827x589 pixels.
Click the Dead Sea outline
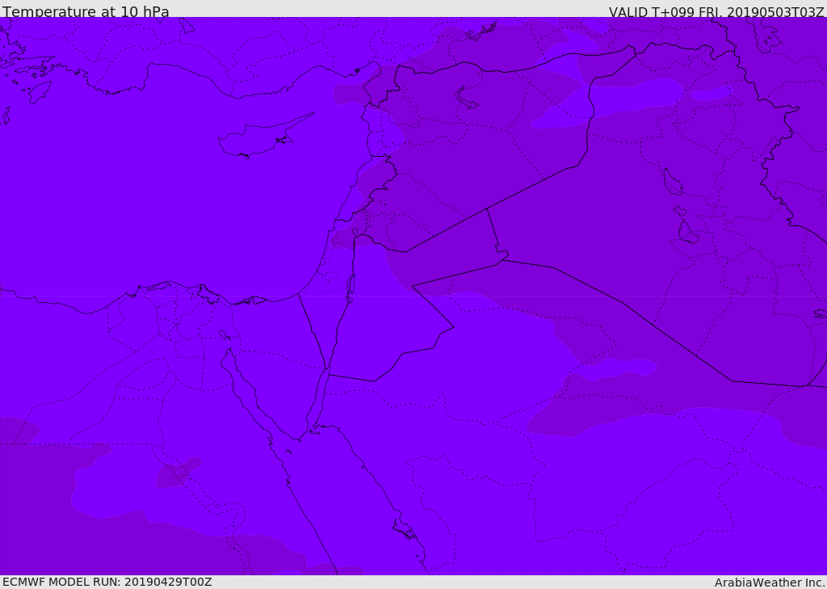pyautogui.click(x=350, y=288)
